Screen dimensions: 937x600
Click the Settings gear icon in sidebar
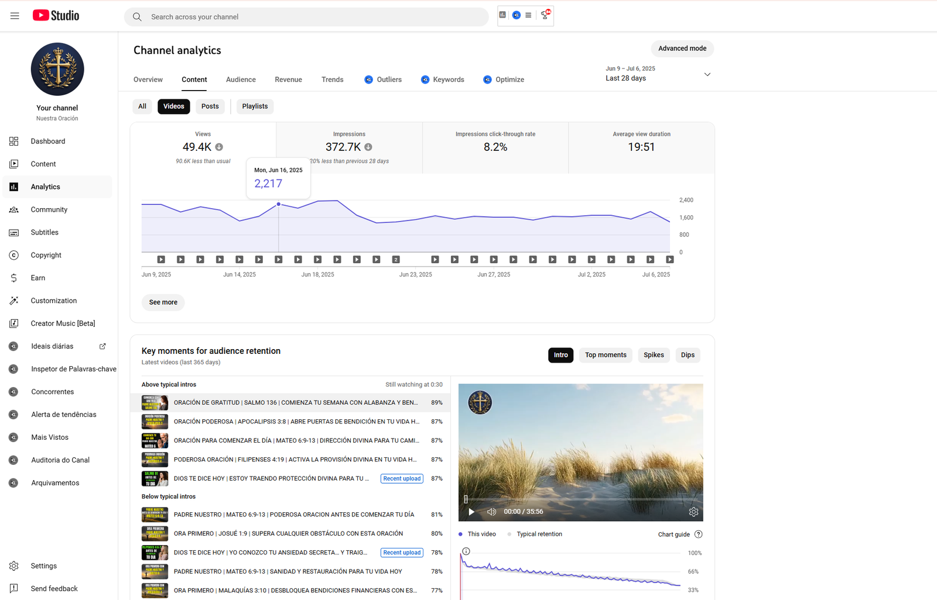point(14,566)
